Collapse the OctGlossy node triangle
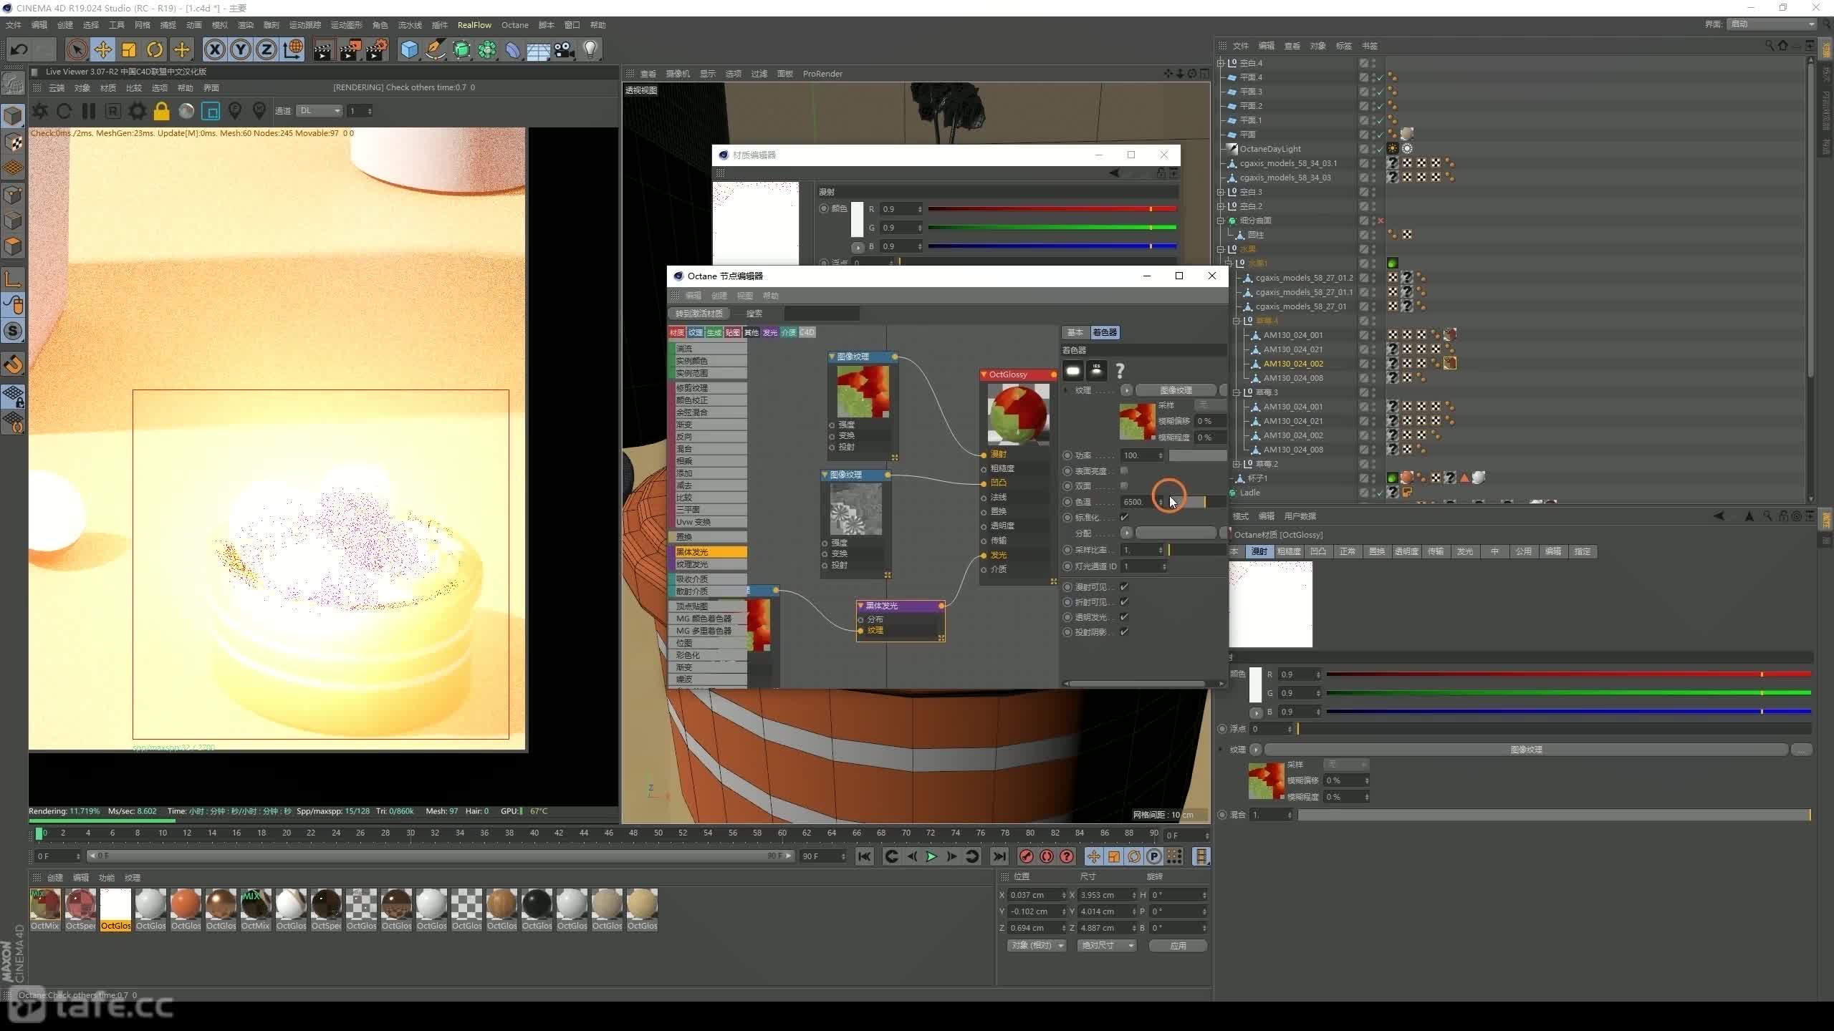The width and height of the screenshot is (1834, 1031). pos(984,374)
